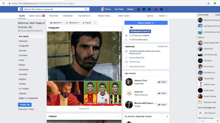Click Tanıtımları Yönet link
Image resolution: width=220 pixels, height=123 pixels.
26,109
